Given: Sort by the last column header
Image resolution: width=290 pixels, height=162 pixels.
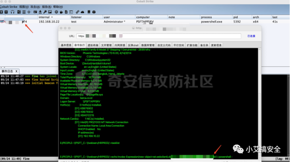Looking at the screenshot, I should (x=281, y=17).
